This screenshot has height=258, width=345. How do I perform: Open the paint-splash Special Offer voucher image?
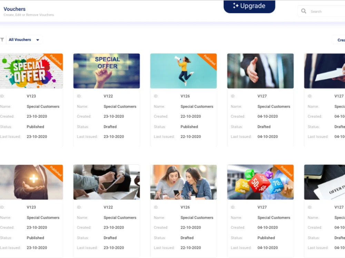click(x=31, y=71)
